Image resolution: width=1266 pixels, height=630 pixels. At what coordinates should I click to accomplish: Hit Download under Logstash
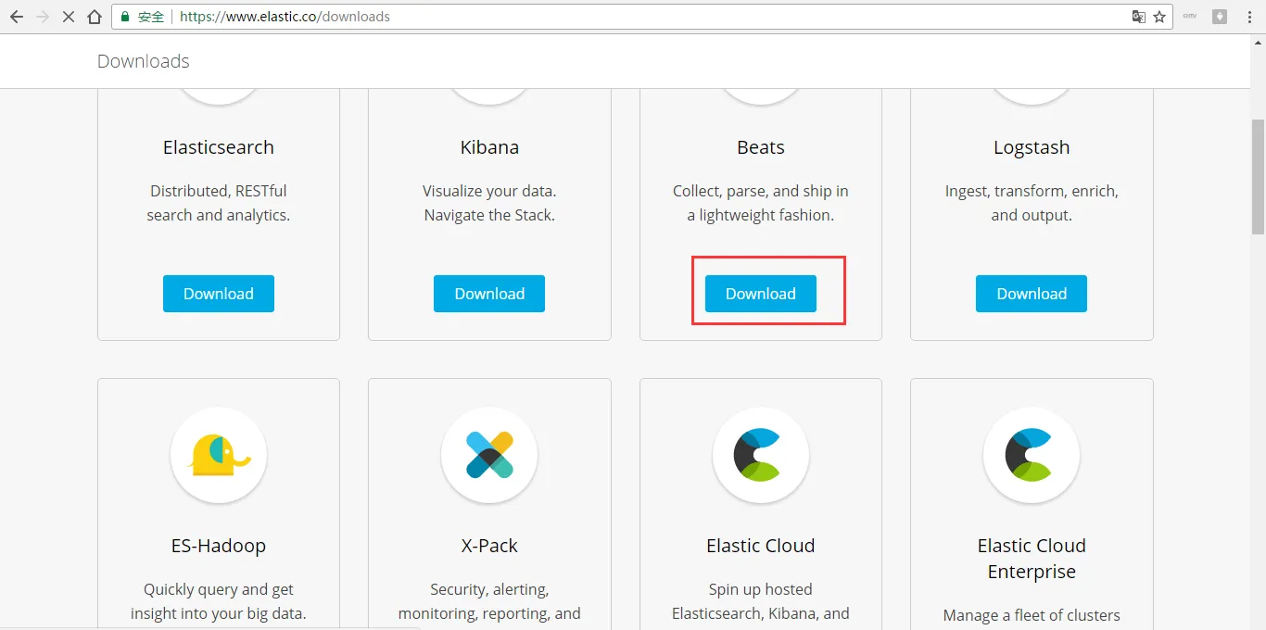click(x=1032, y=294)
